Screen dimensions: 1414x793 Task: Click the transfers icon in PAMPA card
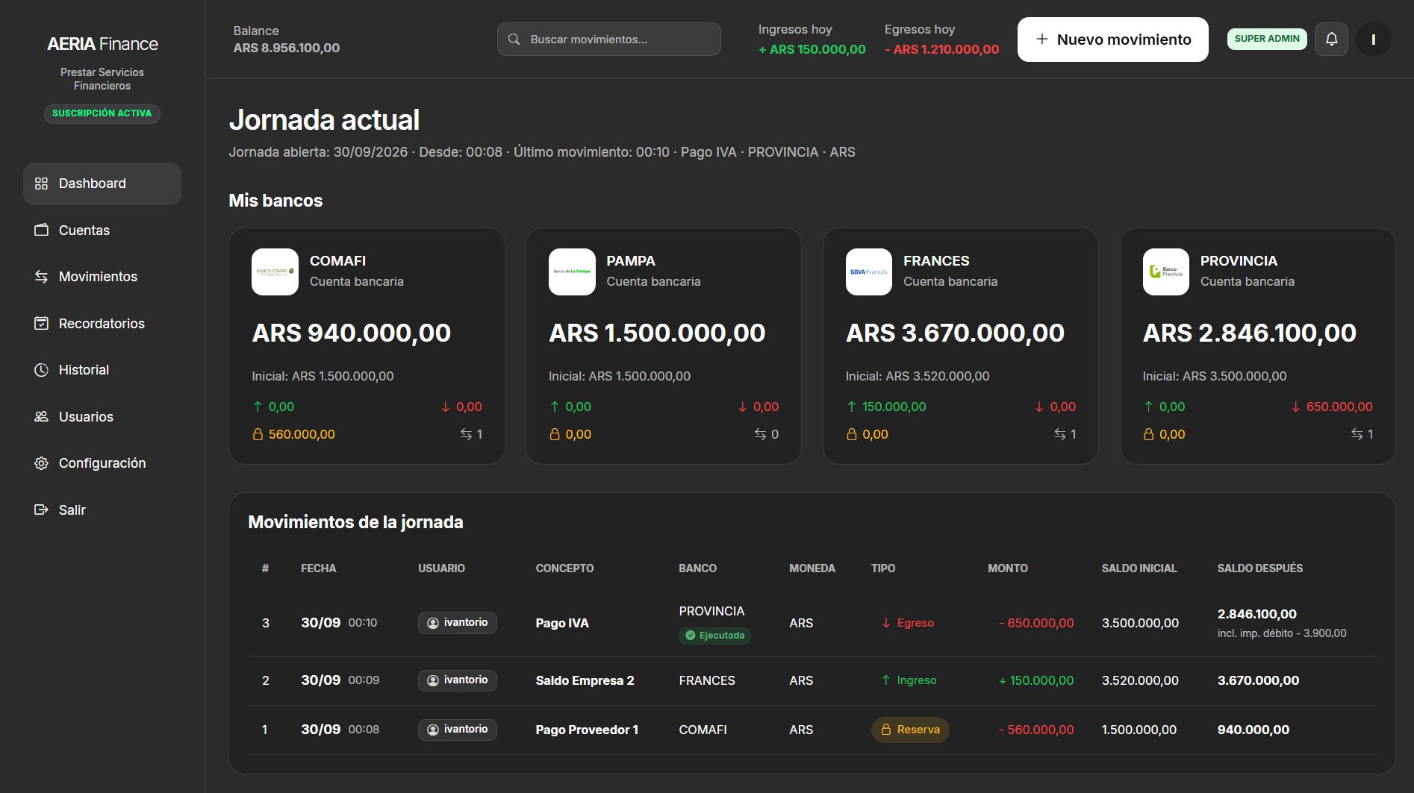point(760,434)
